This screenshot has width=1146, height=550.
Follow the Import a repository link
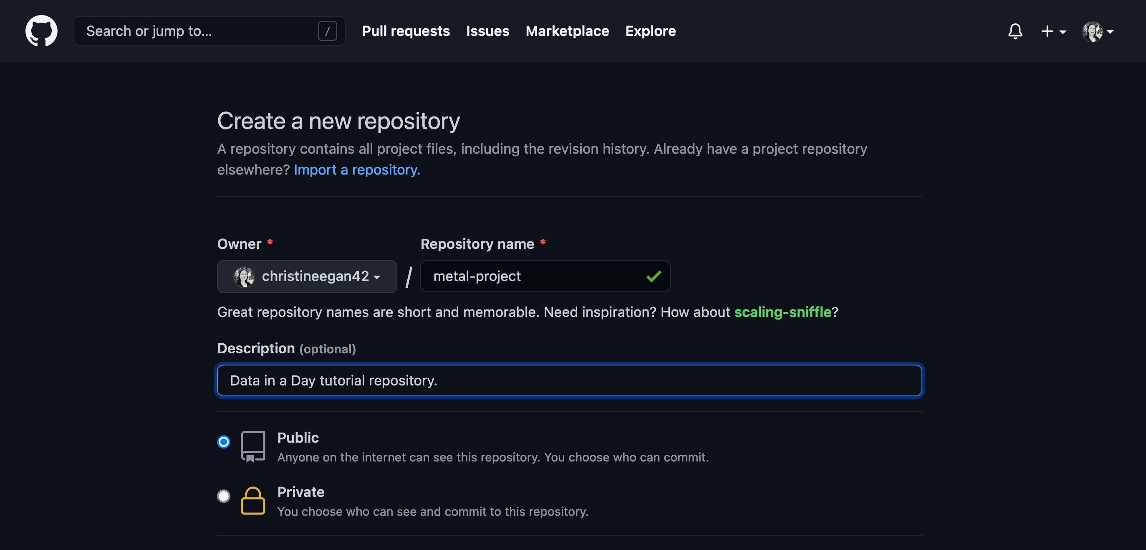(x=356, y=170)
